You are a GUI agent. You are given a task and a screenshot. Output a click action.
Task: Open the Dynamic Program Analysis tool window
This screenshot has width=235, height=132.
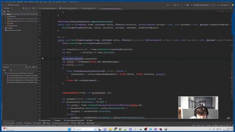[x=61, y=123]
